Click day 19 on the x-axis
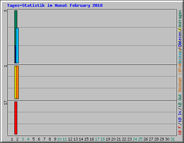 (x=108, y=139)
